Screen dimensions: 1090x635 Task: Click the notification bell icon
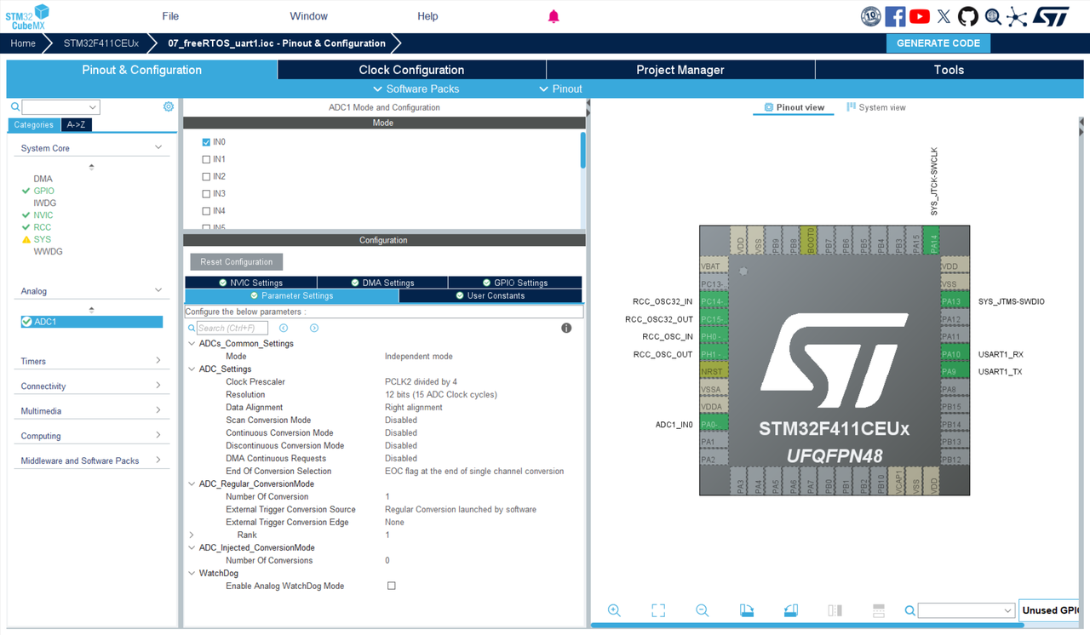[554, 16]
